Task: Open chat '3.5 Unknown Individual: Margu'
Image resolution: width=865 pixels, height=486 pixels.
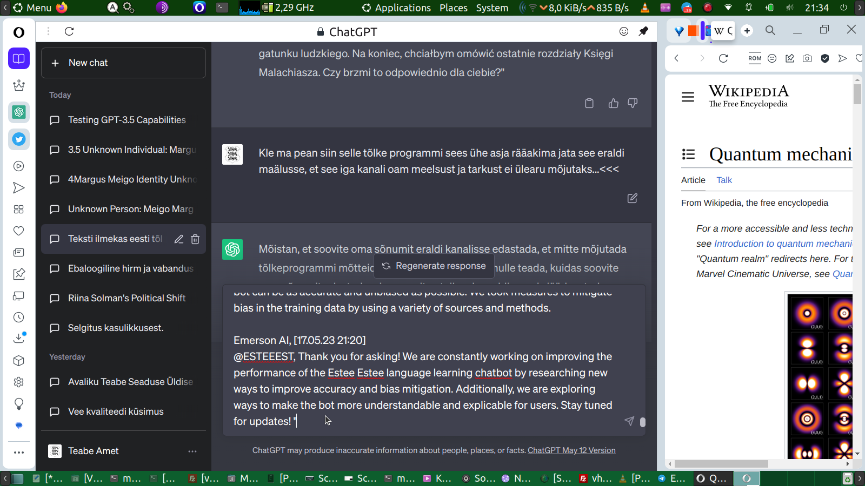Action: click(x=123, y=150)
